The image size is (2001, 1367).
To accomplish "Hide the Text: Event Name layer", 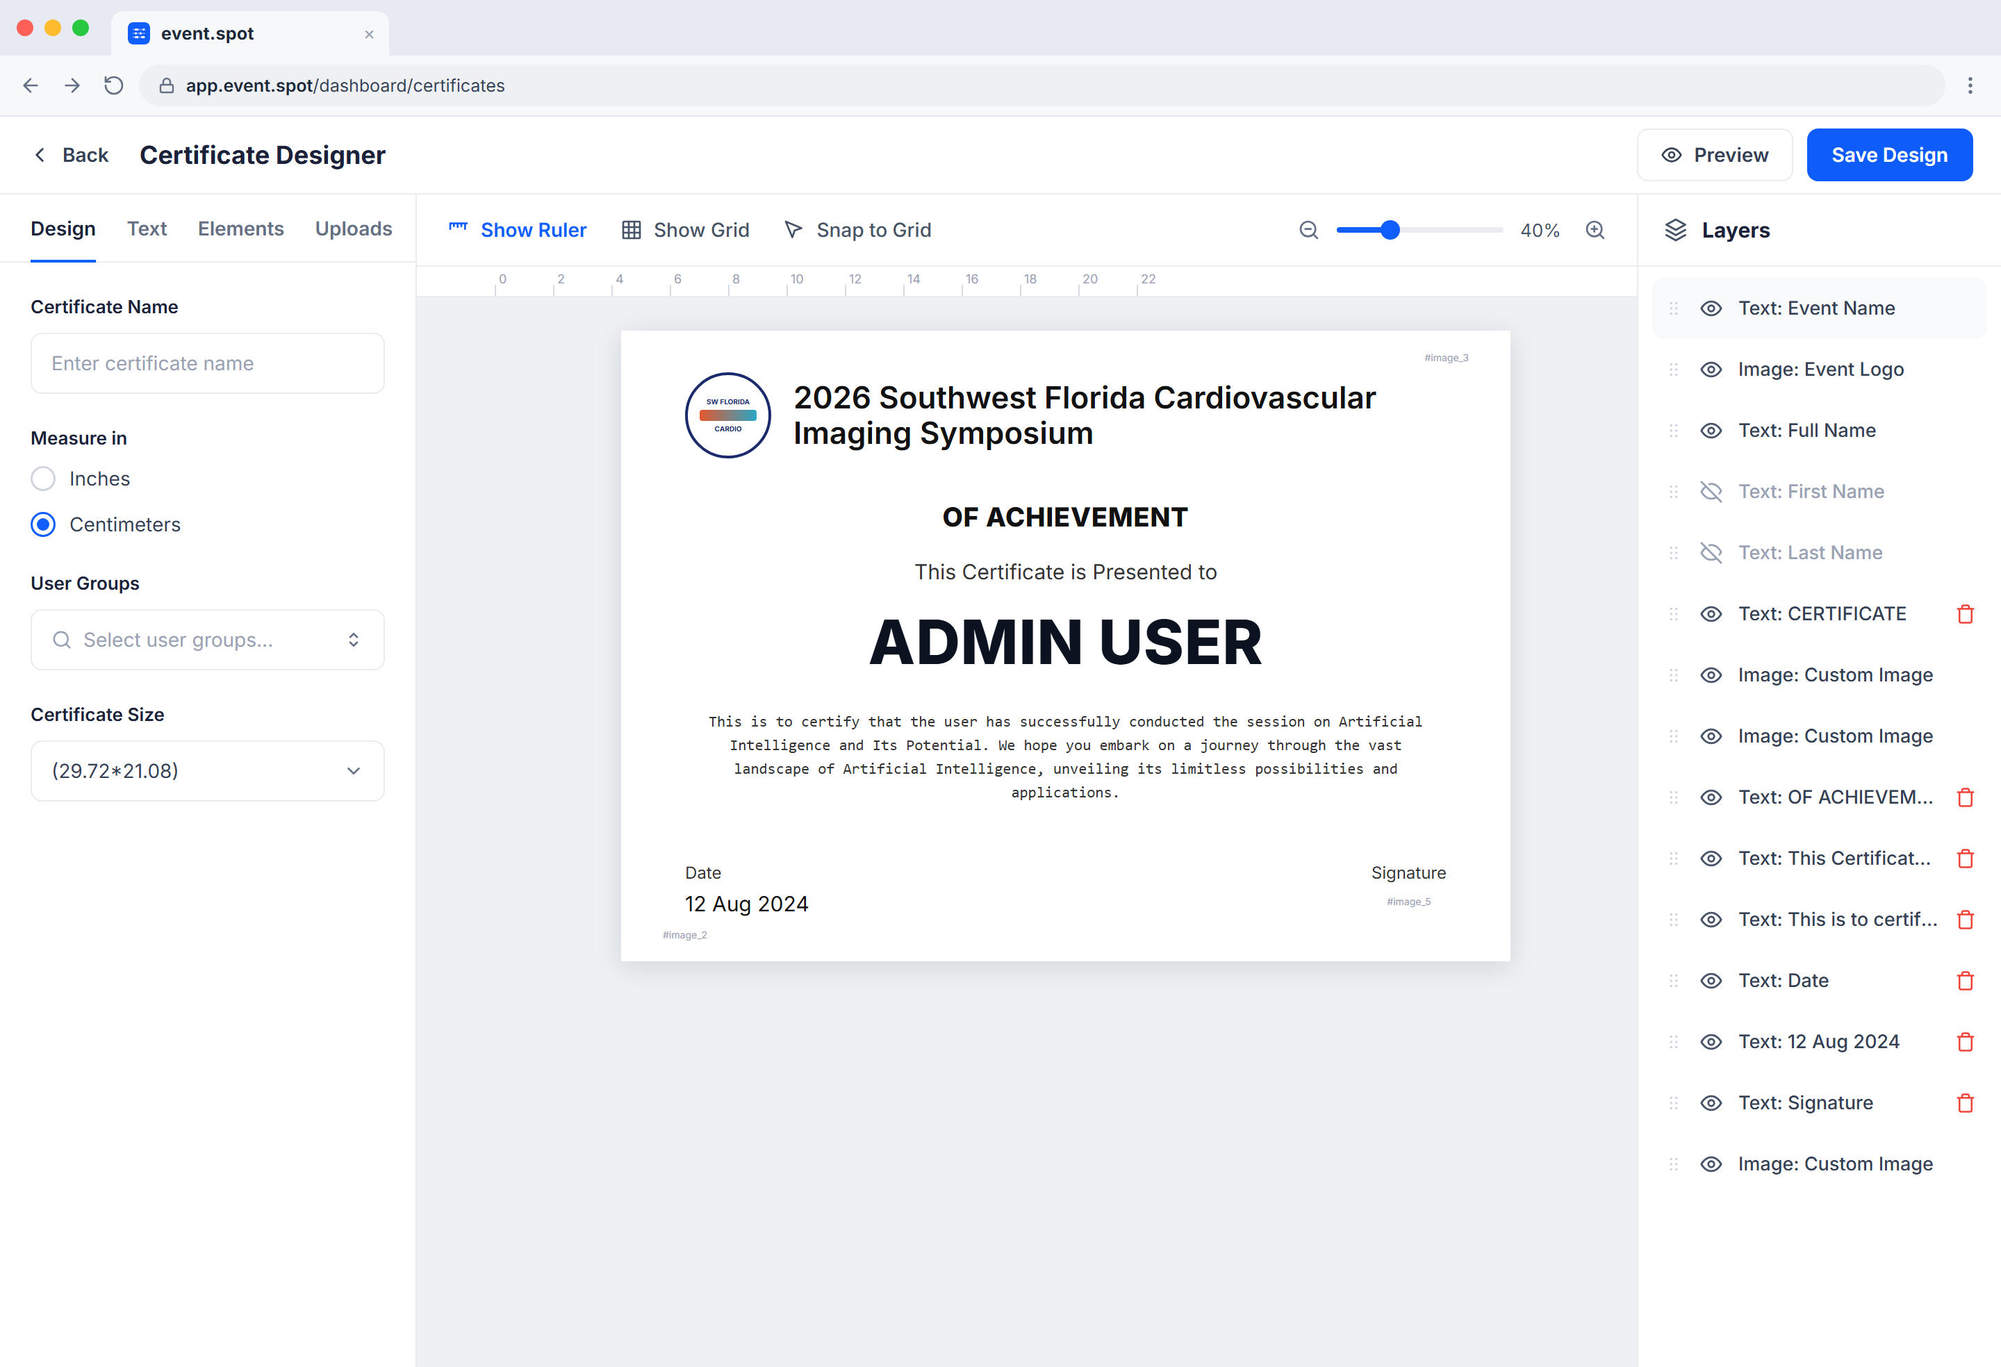I will coord(1711,308).
